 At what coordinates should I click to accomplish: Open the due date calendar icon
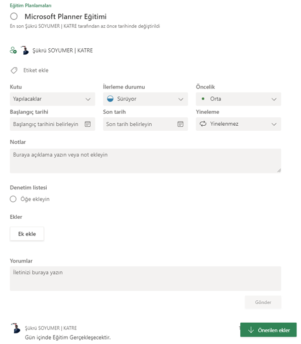181,124
